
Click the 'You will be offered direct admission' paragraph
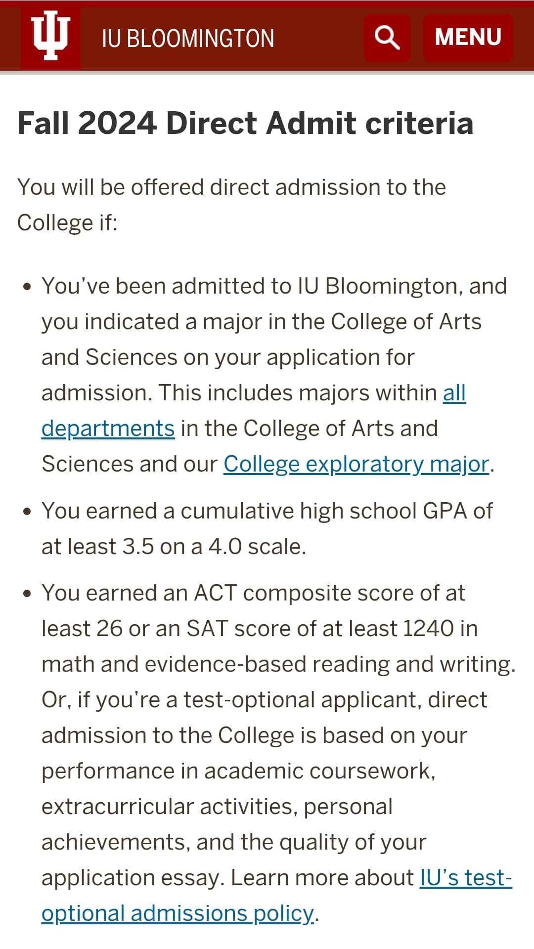[231, 188]
